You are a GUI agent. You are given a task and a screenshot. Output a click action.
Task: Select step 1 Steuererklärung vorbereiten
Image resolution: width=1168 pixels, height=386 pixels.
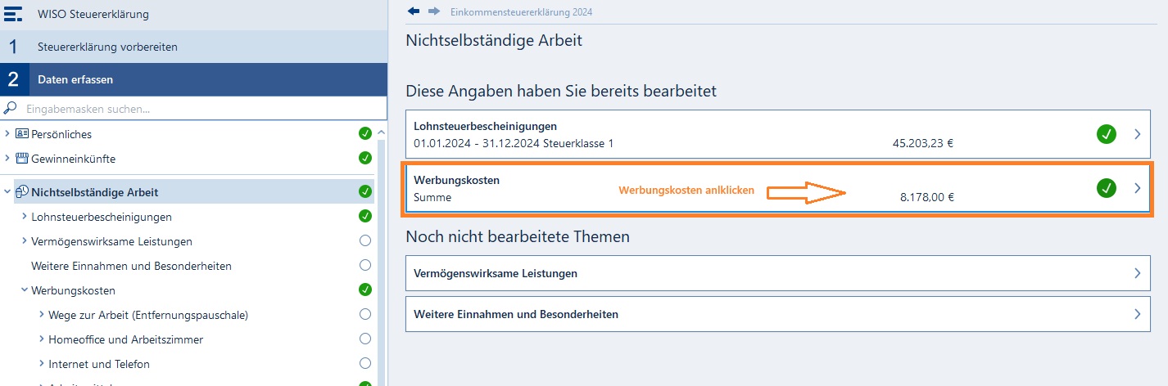pos(193,47)
